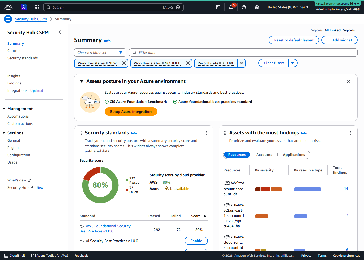The image size is (364, 260).
Task: Open the settings gear in top bar
Action: pyautogui.click(x=257, y=7)
